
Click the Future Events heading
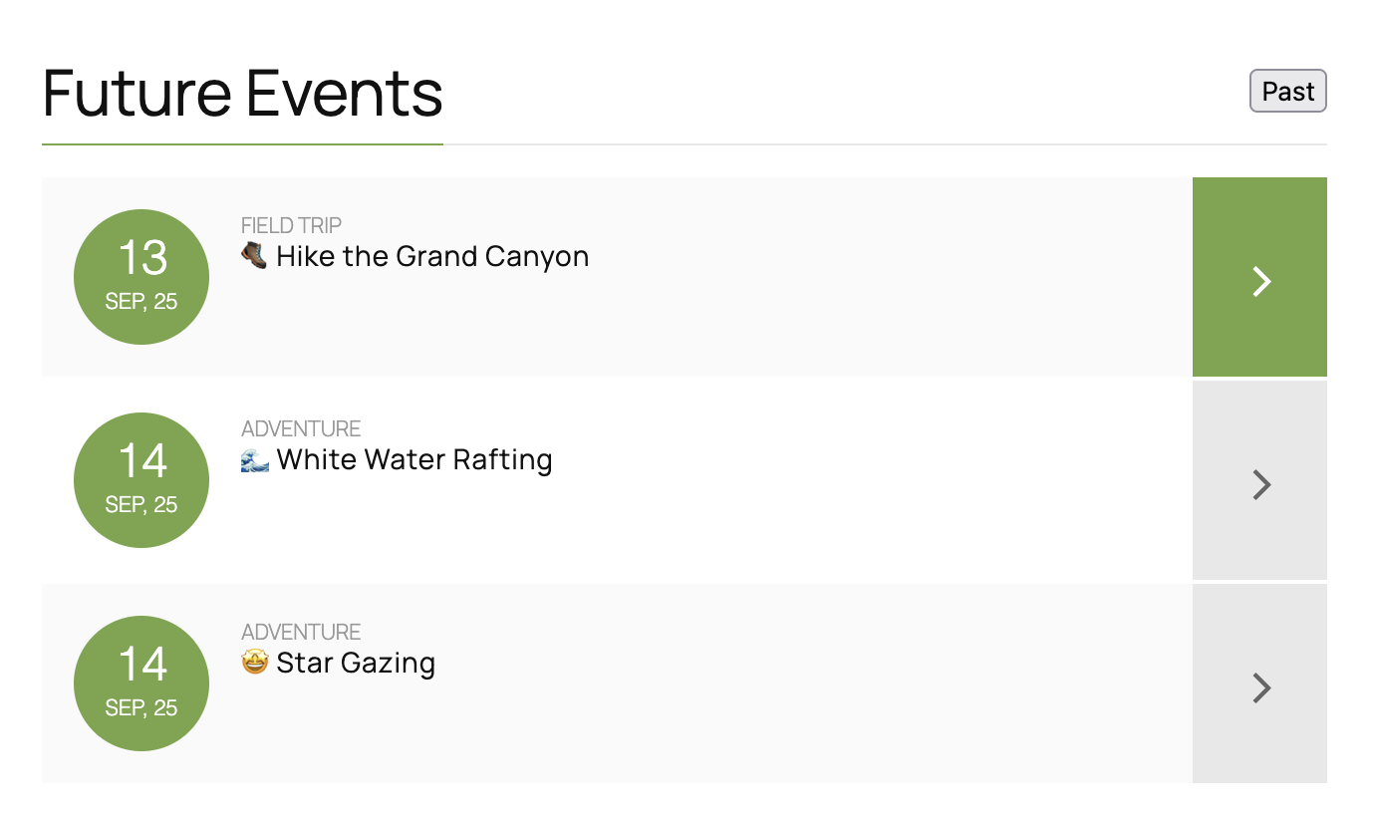[x=242, y=94]
